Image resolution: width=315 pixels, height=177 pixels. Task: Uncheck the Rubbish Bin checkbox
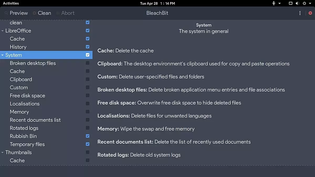pyautogui.click(x=88, y=136)
